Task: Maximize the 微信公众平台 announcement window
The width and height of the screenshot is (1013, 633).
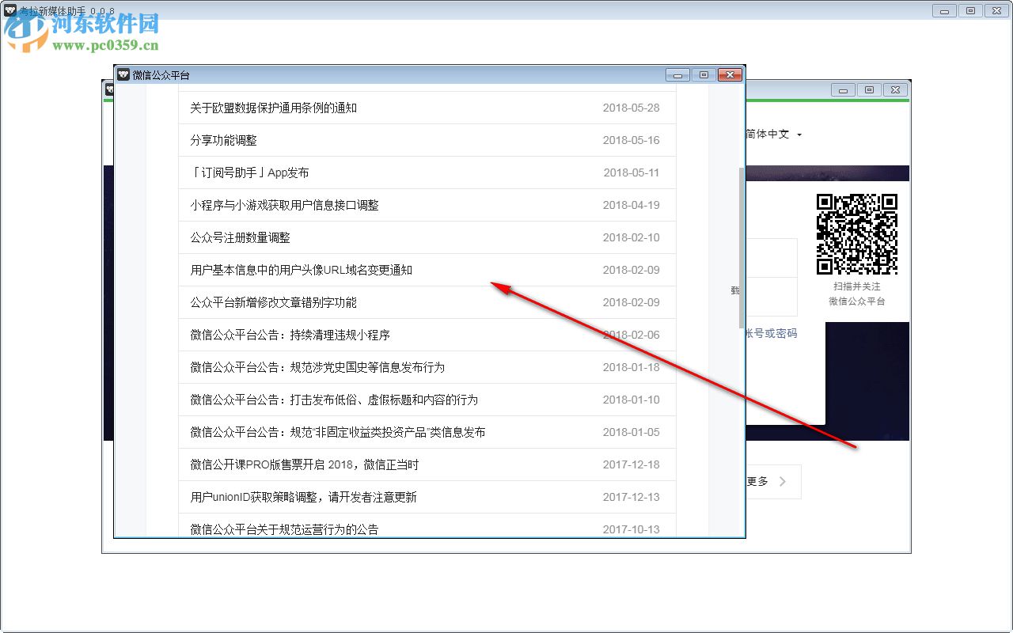Action: (703, 75)
